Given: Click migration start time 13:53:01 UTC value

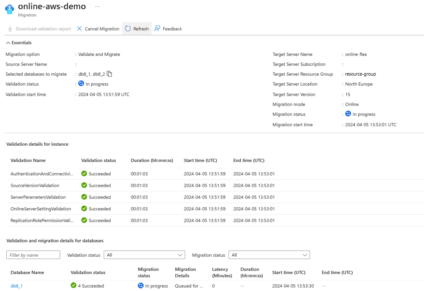Looking at the screenshot, I should coord(371,125).
